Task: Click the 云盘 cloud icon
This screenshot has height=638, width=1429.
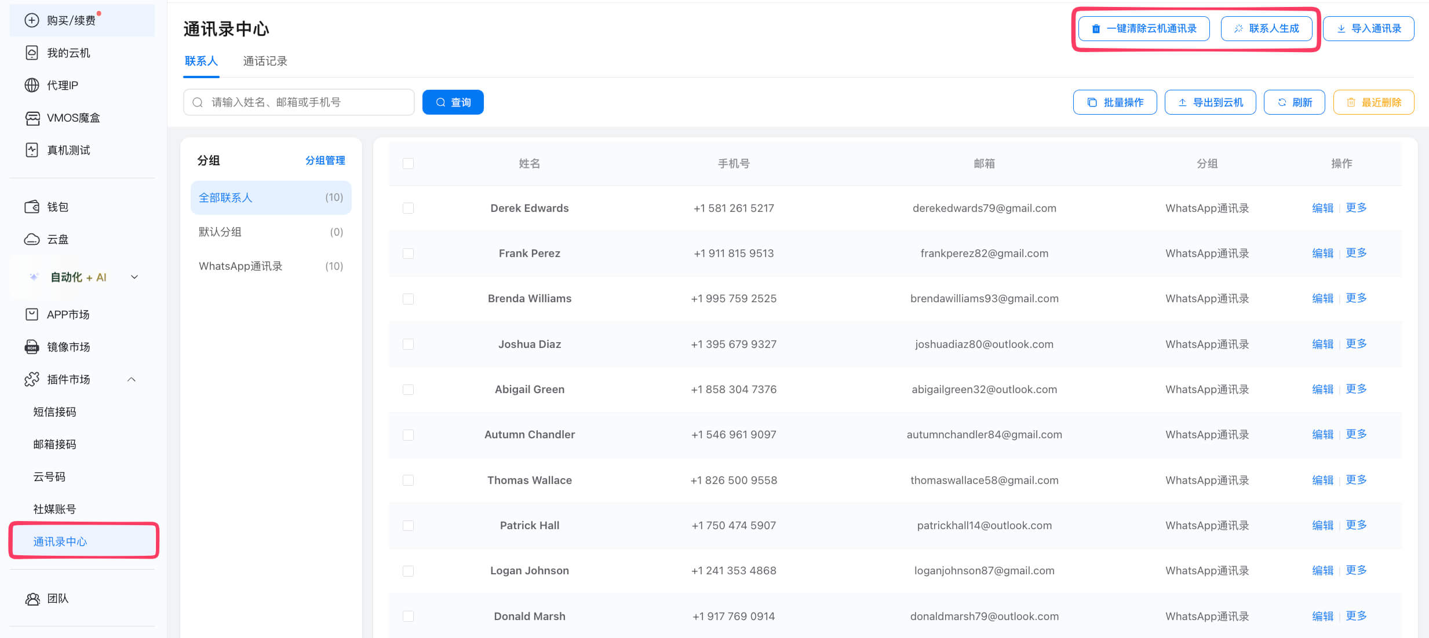Action: tap(32, 239)
